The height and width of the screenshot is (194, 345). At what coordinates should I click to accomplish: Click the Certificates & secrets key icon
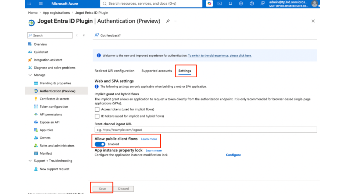tap(36, 99)
